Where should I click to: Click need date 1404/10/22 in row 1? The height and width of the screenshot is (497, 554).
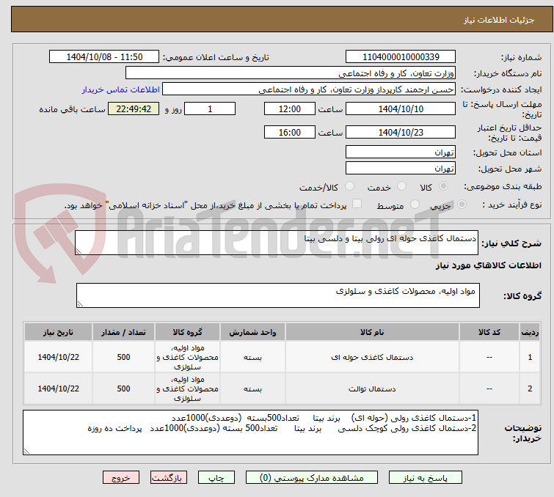(58, 357)
